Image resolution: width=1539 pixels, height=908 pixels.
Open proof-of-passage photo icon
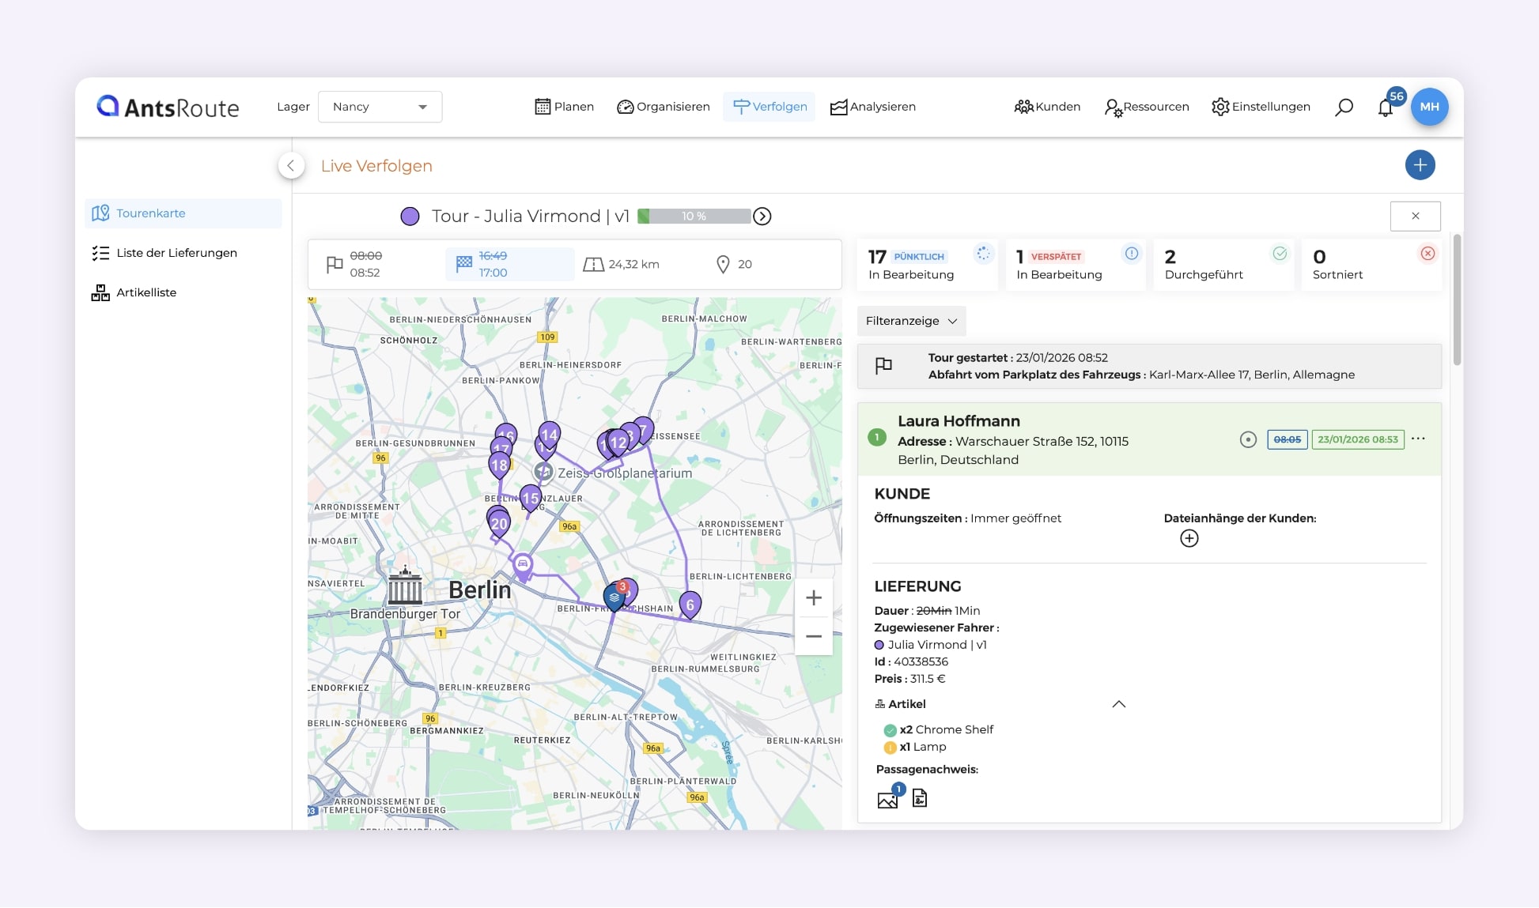click(x=887, y=800)
